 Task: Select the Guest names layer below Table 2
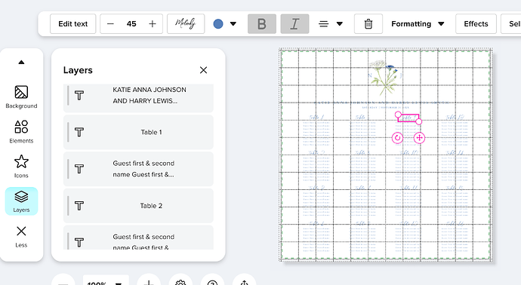point(138,237)
